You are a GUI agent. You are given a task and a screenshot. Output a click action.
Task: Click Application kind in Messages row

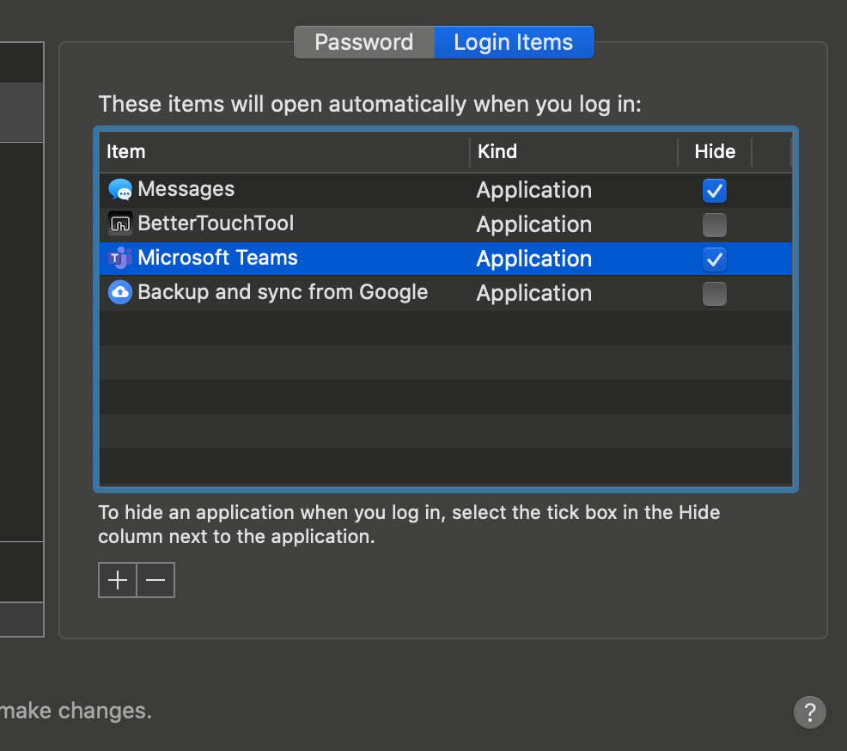tap(533, 190)
